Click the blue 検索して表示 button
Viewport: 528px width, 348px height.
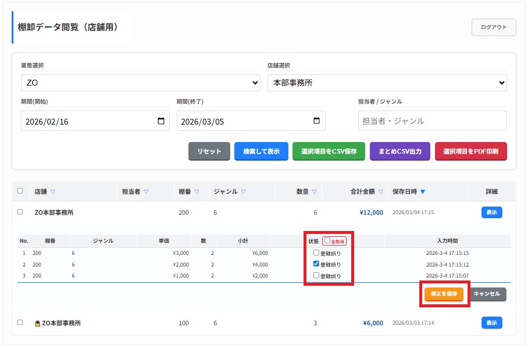(x=261, y=151)
